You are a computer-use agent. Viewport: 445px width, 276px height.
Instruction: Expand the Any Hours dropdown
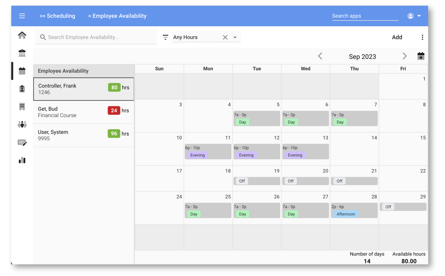click(x=235, y=37)
